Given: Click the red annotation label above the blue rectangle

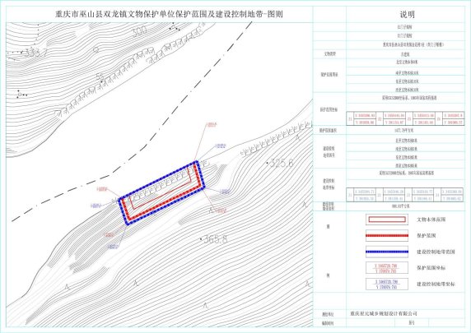Looking at the screenshot, I should click(211, 125).
